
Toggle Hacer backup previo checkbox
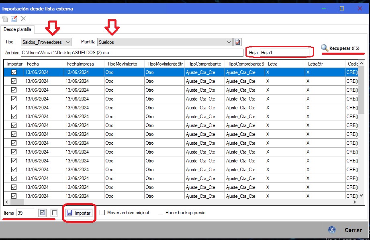tap(161, 213)
